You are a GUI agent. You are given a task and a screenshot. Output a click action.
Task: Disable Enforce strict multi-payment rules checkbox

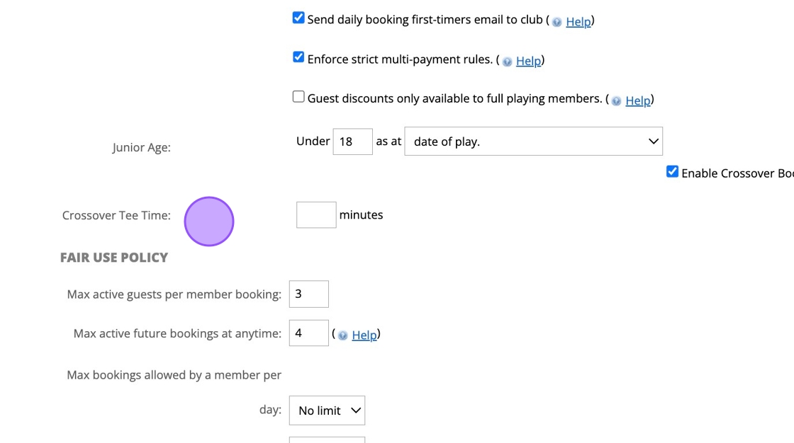(x=298, y=57)
